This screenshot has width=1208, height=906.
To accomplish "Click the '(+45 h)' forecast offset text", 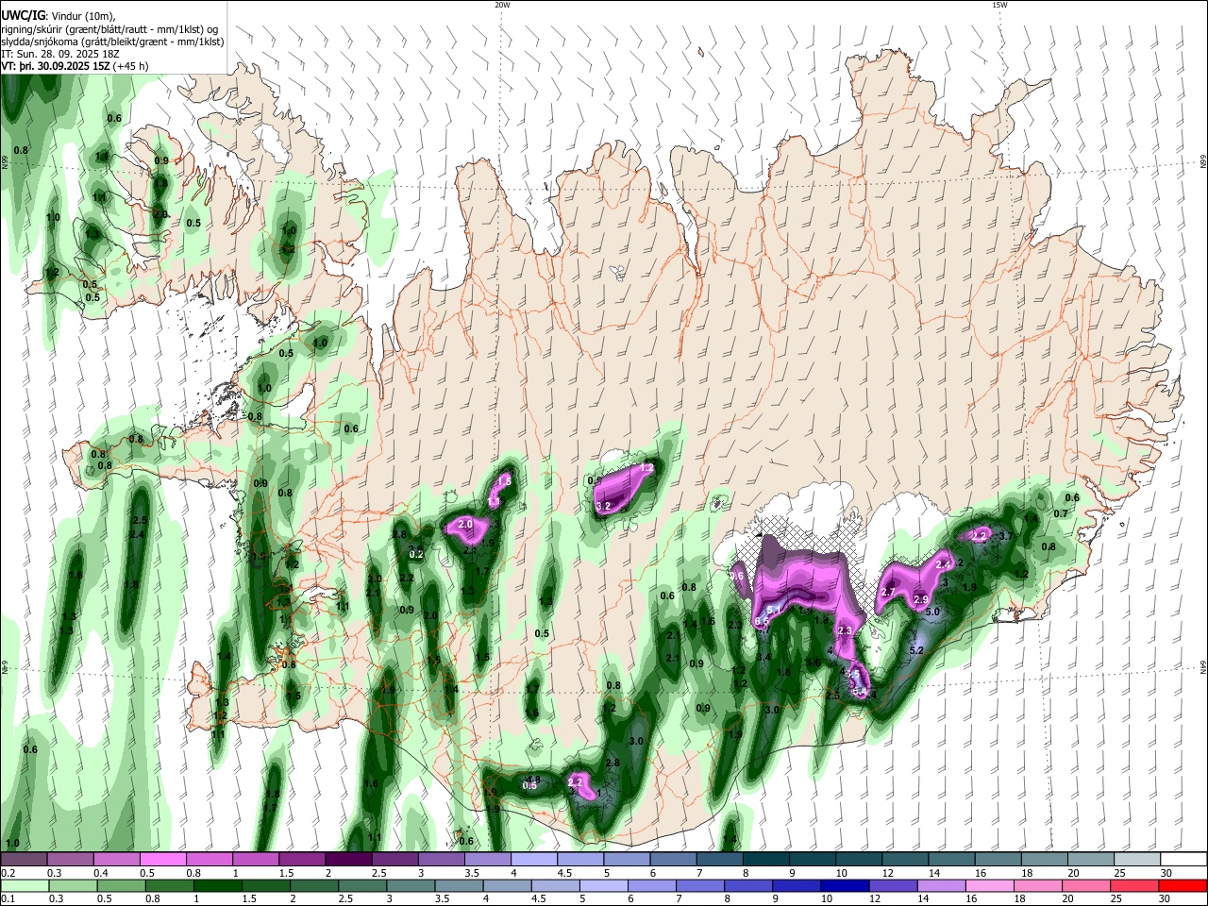I will [131, 67].
